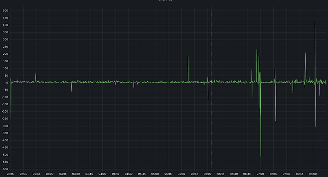
Task: Click the 07:15 time axis label
Action: pyautogui.click(x=273, y=174)
